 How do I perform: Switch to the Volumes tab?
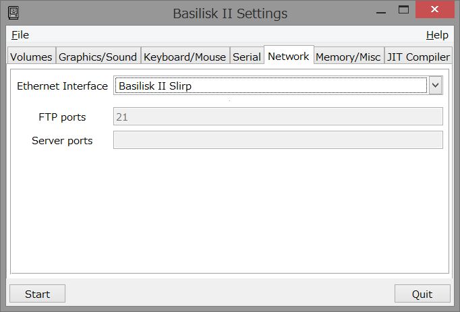click(31, 57)
